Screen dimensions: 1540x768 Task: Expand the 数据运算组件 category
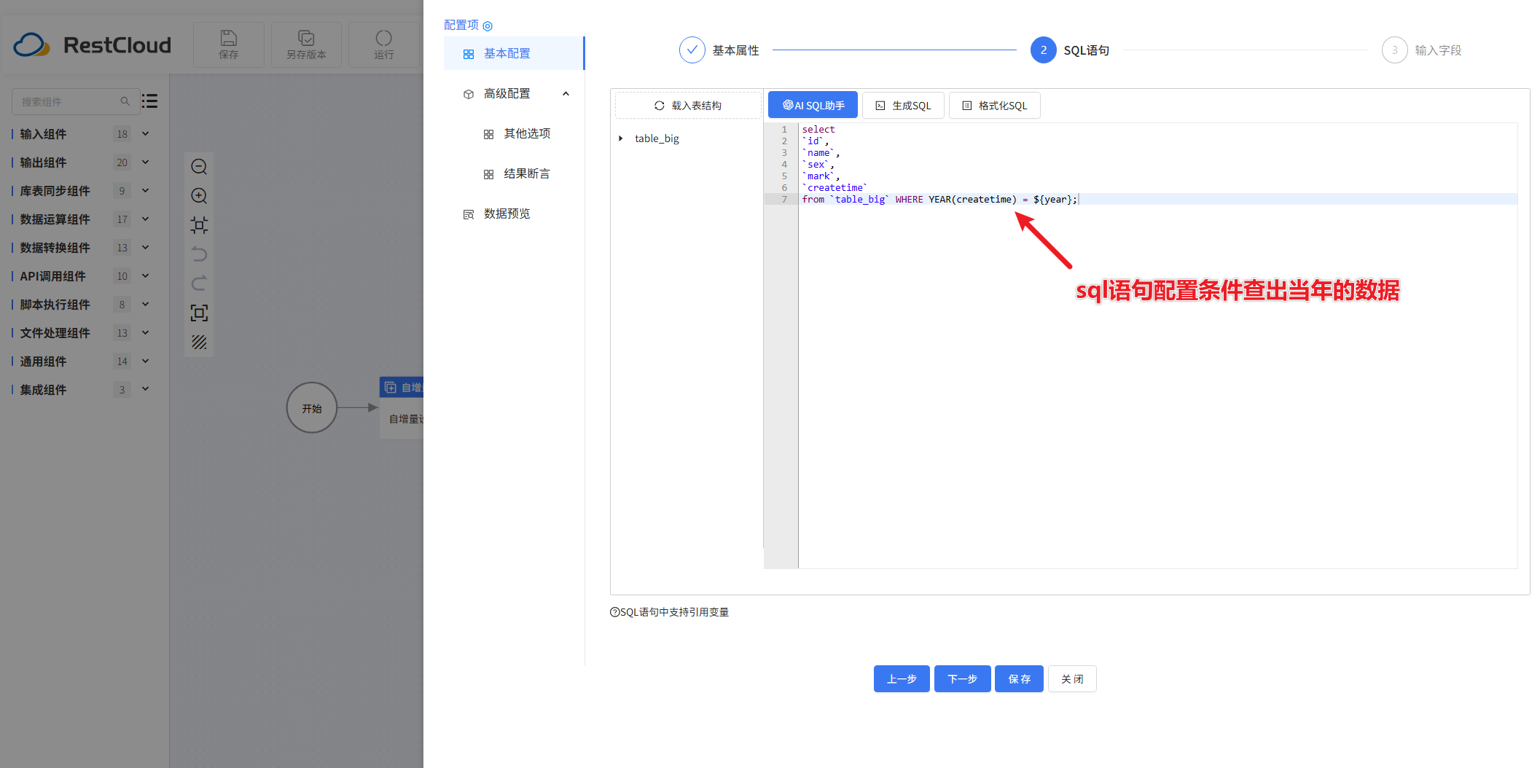[x=146, y=219]
